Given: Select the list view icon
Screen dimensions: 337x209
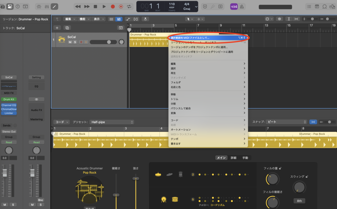Looking at the screenshot, I should [118, 19].
